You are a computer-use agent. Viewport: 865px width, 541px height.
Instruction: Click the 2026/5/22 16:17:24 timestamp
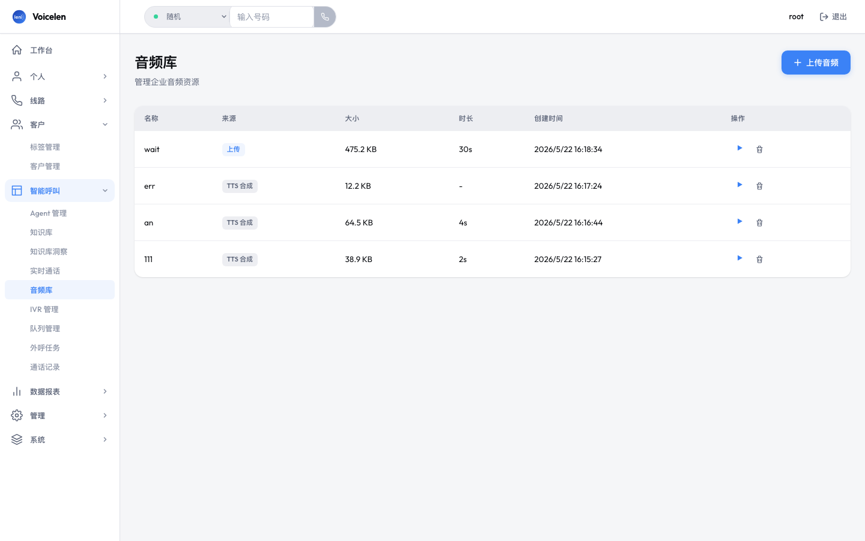(x=568, y=186)
